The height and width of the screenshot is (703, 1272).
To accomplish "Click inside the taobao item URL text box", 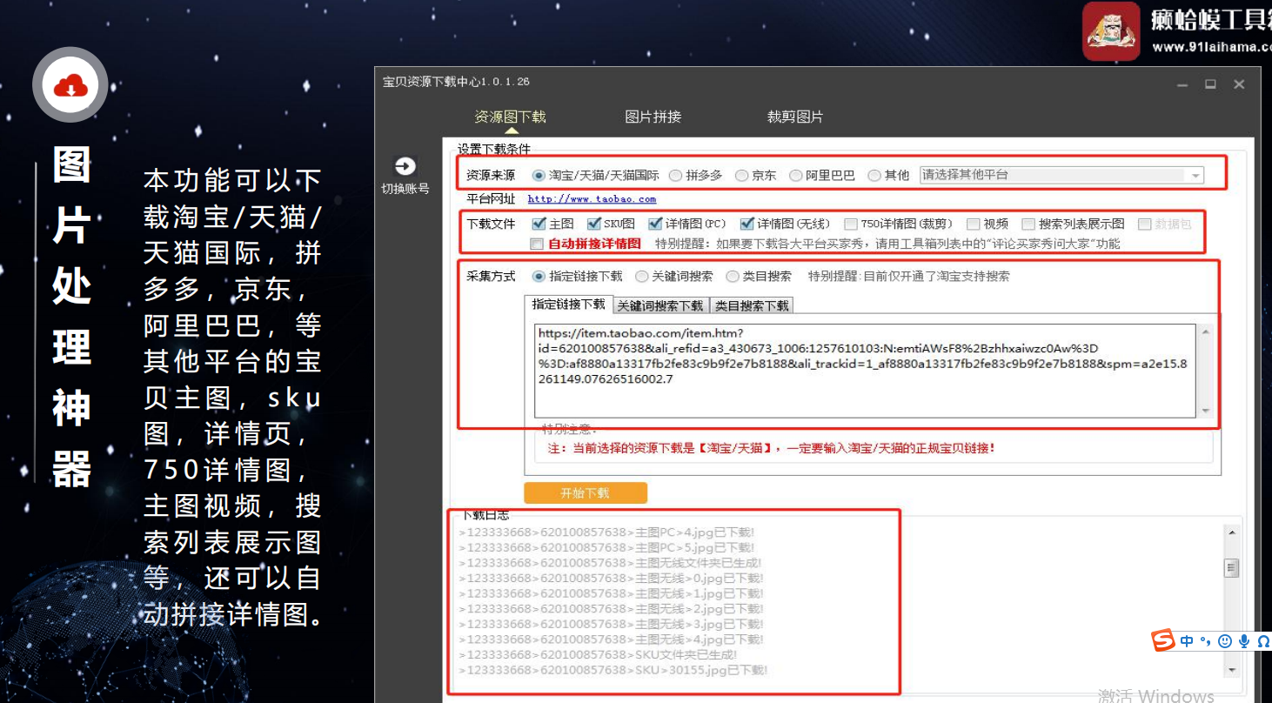I will (867, 371).
